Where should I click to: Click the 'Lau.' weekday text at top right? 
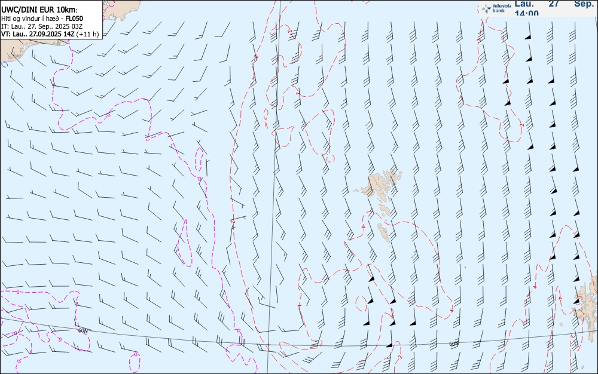coord(524,4)
